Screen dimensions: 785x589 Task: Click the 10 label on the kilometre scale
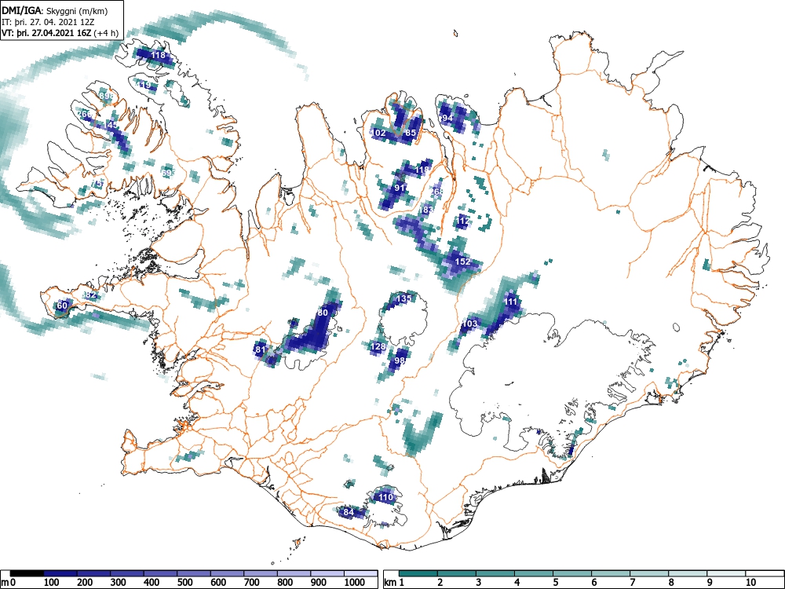pyautogui.click(x=750, y=583)
